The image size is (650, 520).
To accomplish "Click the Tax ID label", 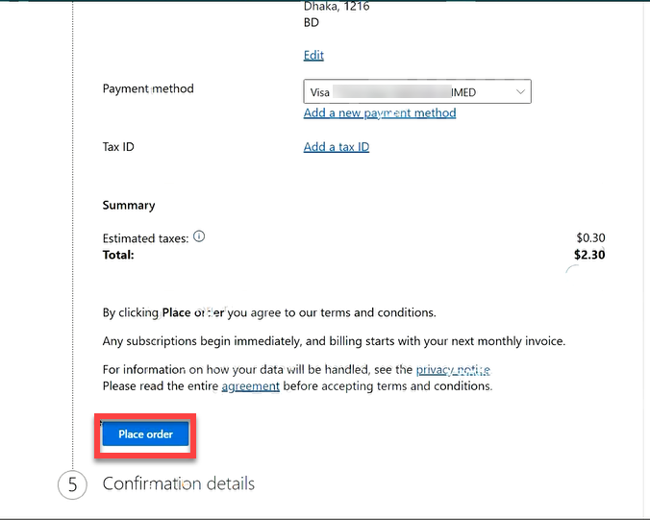I will click(118, 147).
